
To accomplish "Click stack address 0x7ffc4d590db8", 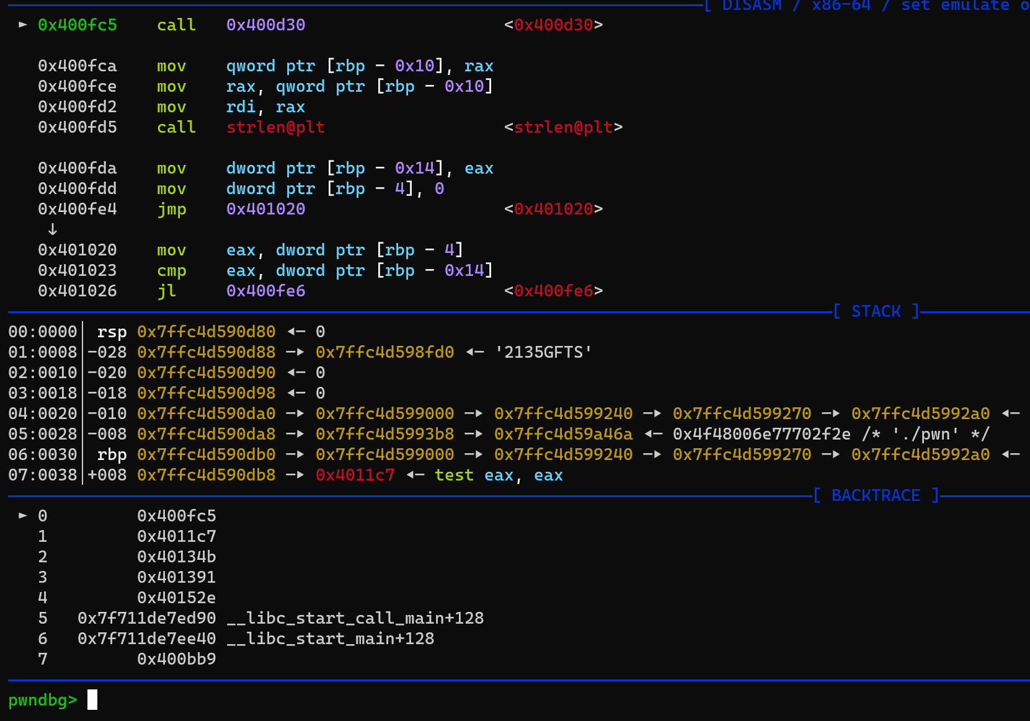I will (x=206, y=475).
